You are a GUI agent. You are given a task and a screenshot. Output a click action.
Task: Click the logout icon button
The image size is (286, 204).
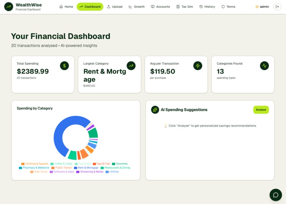coord(277,7)
